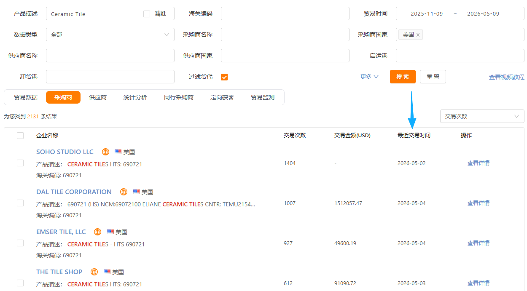
Task: Click US flag icon beside SOHO STUDIO LLC
Action: [x=118, y=152]
